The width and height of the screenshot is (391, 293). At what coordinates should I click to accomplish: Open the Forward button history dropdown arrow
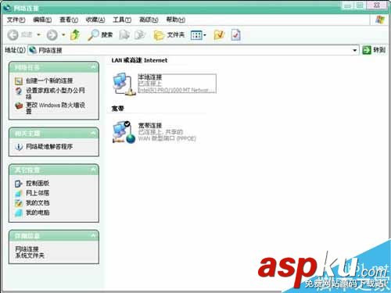coord(63,34)
